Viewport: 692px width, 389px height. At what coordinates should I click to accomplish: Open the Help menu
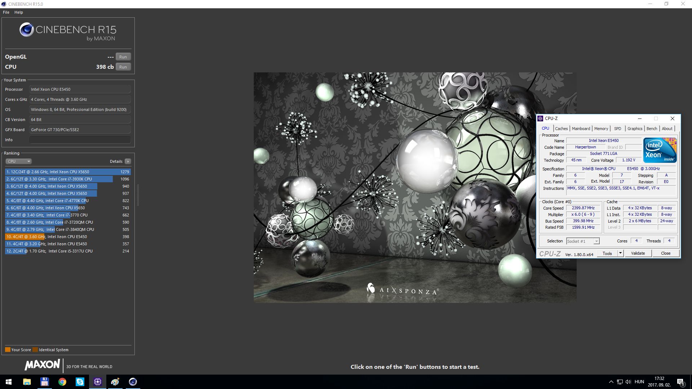click(x=18, y=12)
